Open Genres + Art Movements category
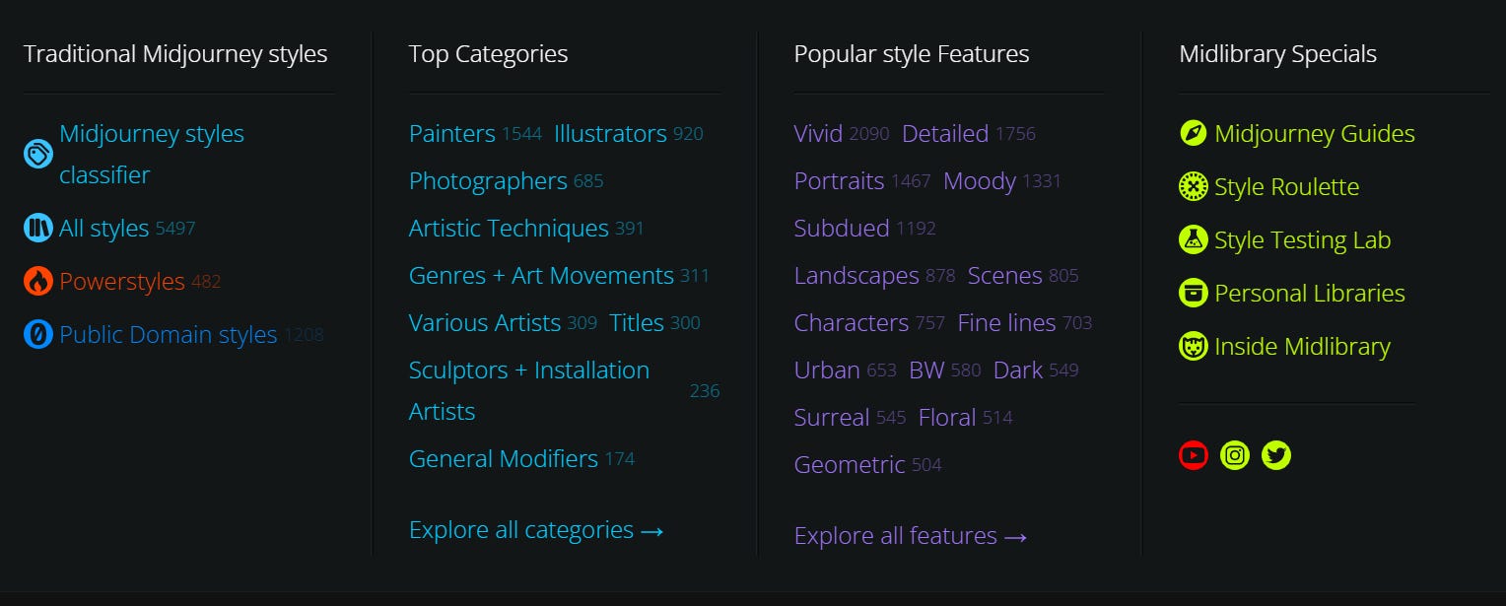This screenshot has height=606, width=1506. (x=541, y=276)
